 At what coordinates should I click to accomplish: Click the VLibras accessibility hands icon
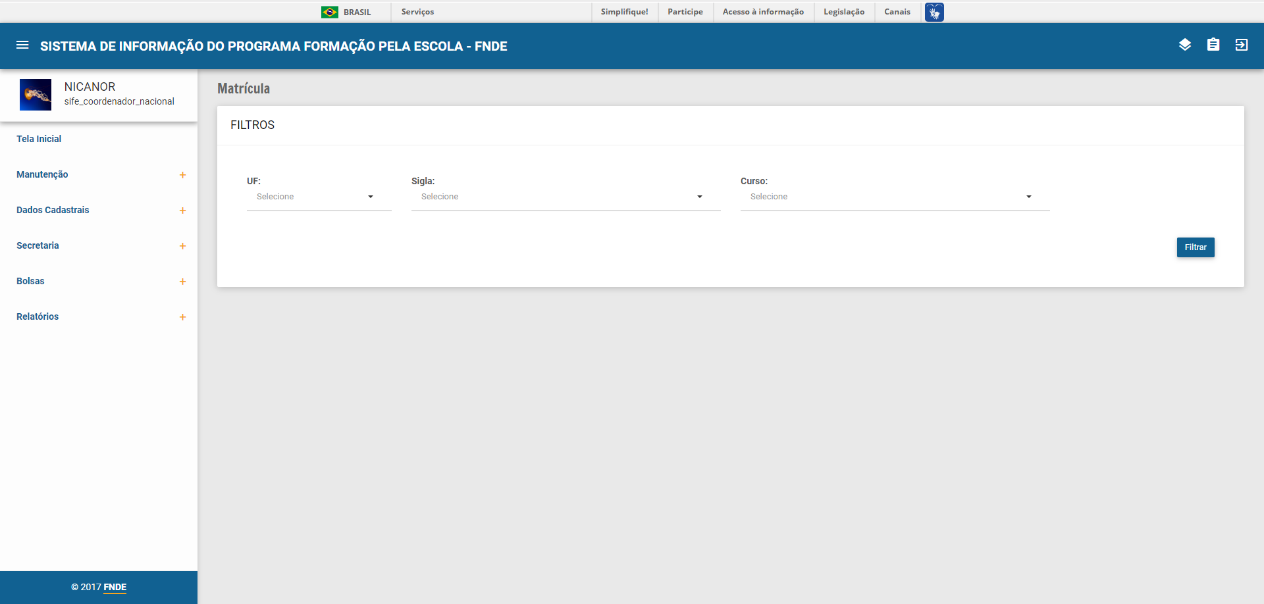[x=934, y=12]
